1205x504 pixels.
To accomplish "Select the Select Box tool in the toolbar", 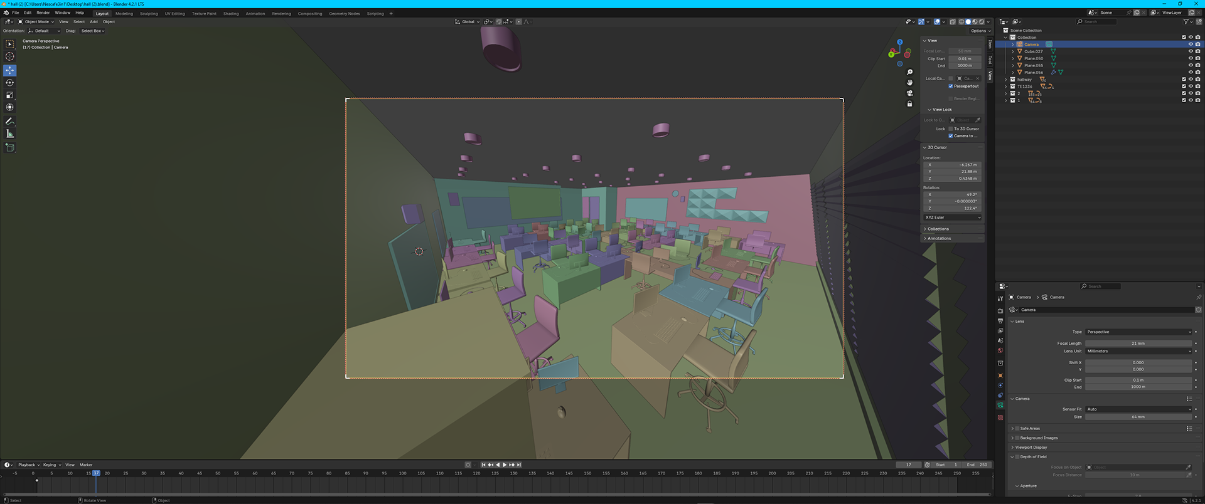I will click(9, 44).
